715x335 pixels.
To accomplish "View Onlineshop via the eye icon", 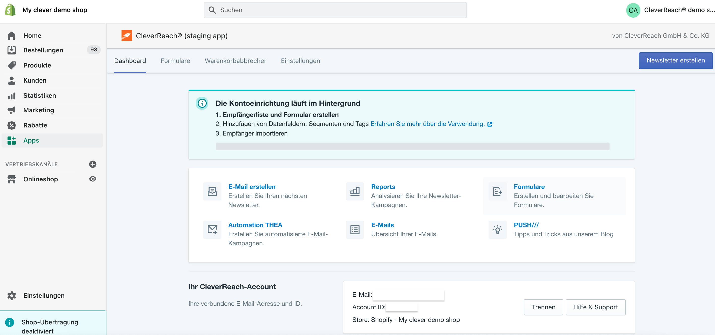I will [93, 179].
